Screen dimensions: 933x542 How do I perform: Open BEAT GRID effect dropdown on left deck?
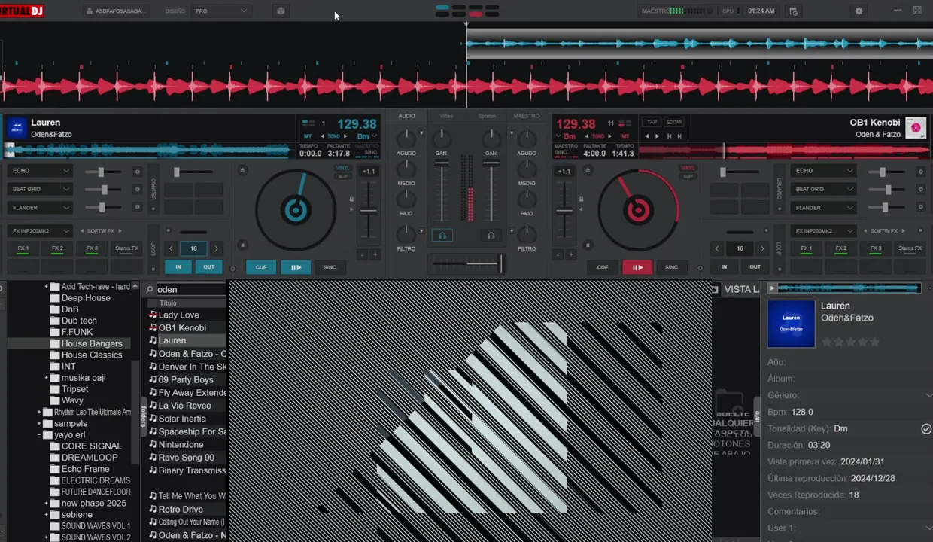point(40,189)
